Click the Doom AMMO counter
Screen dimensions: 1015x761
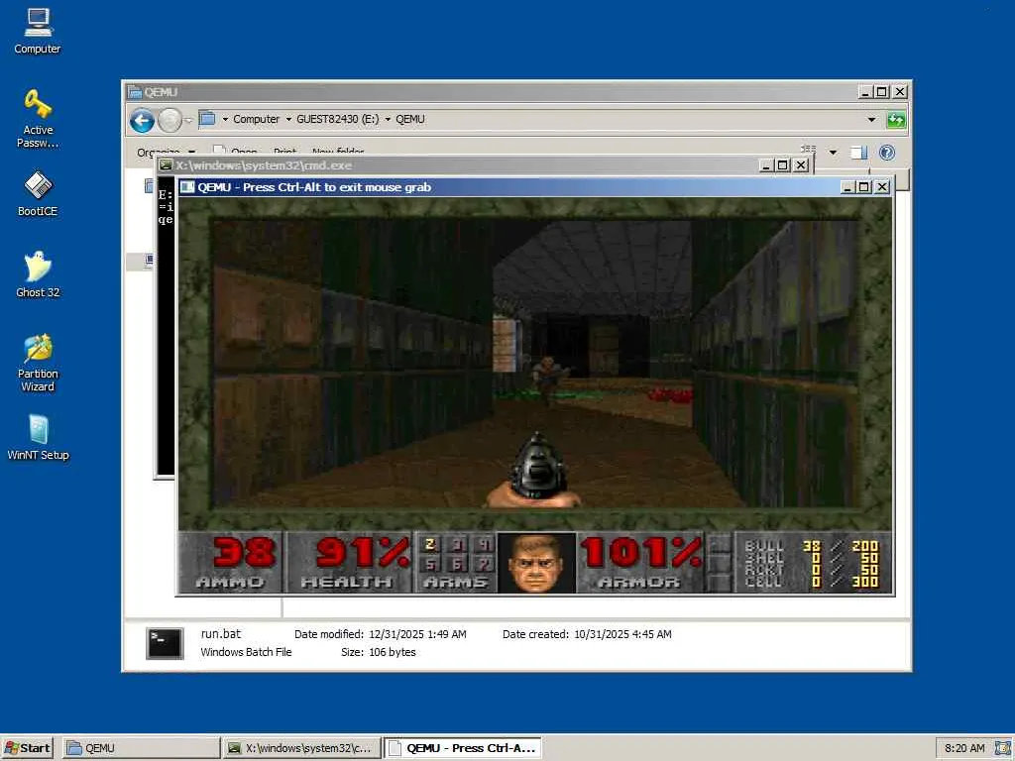point(230,563)
